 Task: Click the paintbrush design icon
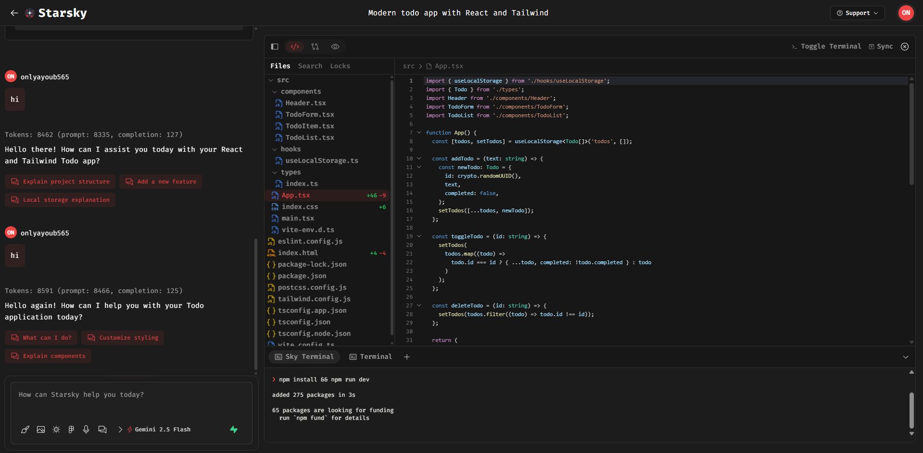(25, 429)
